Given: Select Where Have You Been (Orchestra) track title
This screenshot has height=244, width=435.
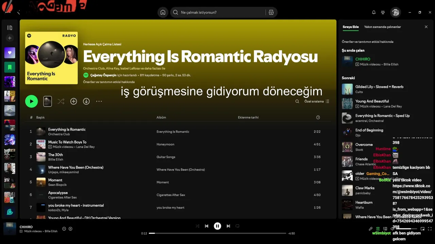Looking at the screenshot, I should (x=76, y=167).
